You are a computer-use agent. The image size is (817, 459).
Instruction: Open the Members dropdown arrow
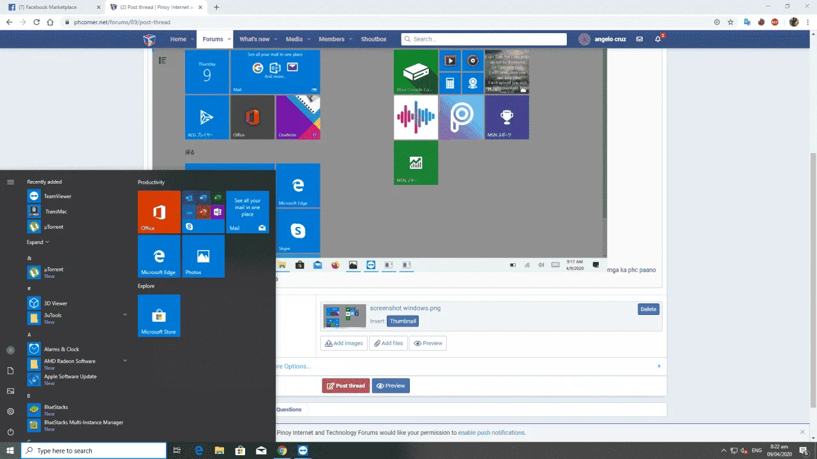click(x=350, y=39)
